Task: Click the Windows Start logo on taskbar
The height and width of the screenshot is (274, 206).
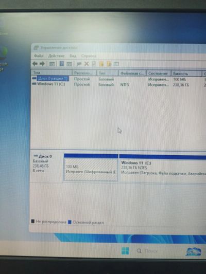Action: 125,251
